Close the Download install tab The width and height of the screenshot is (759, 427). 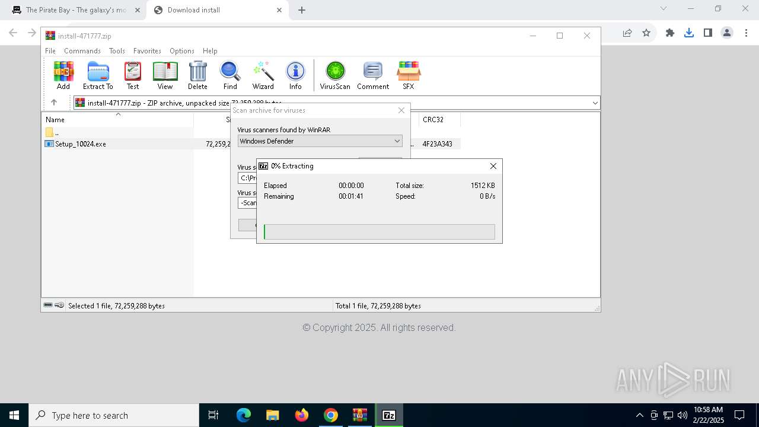point(279,10)
